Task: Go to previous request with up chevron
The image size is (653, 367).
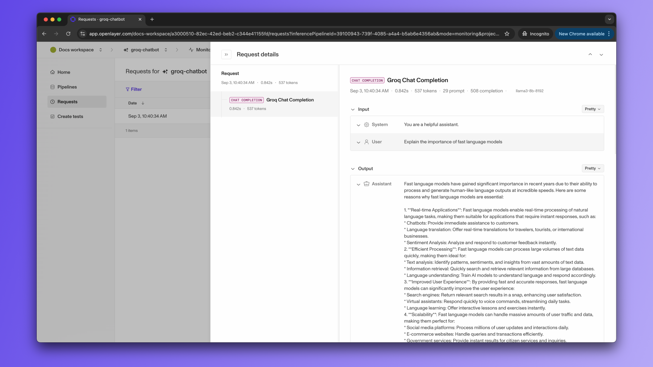Action: click(590, 54)
